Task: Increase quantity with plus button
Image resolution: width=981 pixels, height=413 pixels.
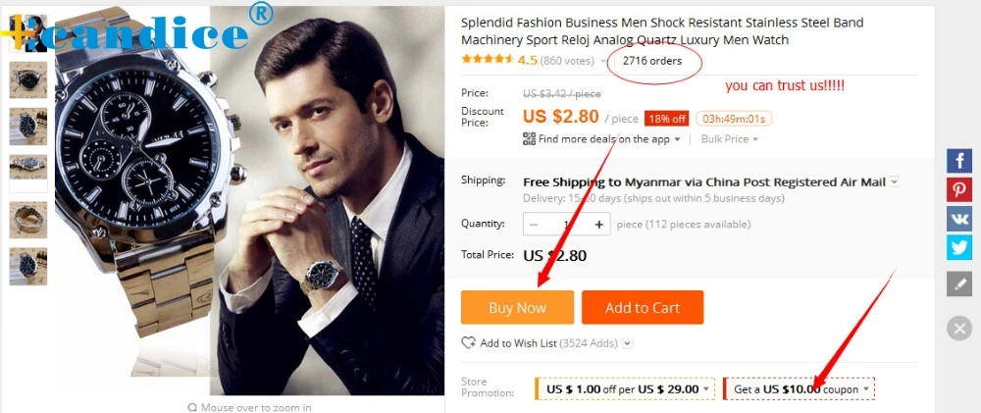Action: click(598, 225)
